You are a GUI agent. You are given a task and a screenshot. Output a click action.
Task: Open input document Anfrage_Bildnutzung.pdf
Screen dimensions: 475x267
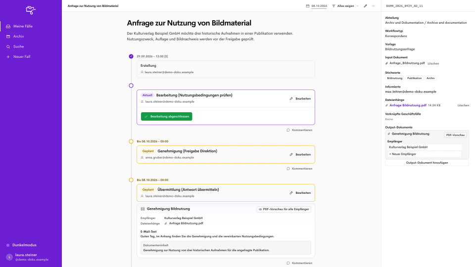(x=407, y=63)
